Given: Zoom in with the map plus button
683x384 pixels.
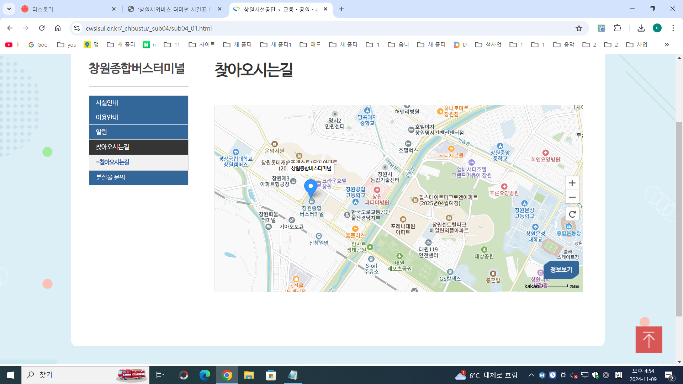Looking at the screenshot, I should (x=572, y=183).
